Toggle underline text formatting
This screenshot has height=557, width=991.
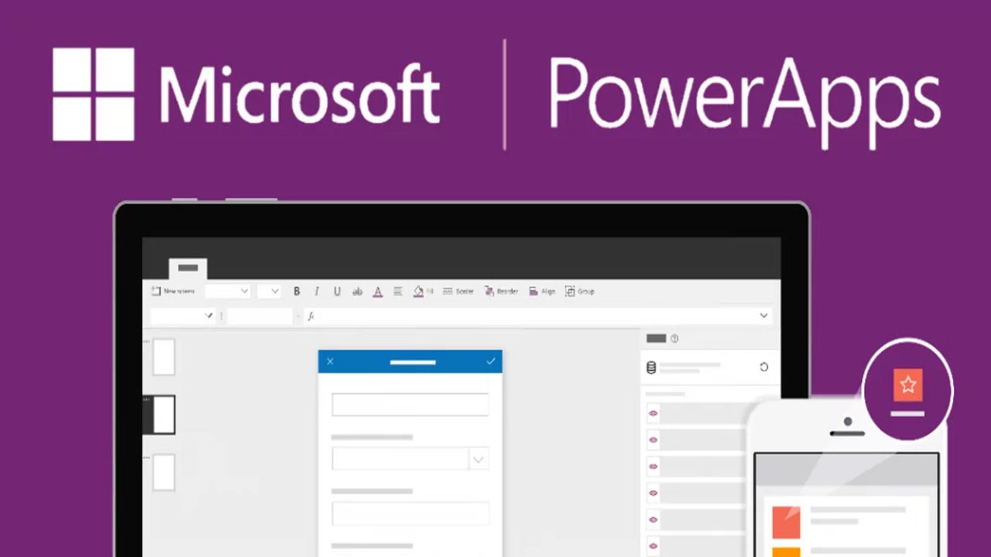[x=336, y=291]
